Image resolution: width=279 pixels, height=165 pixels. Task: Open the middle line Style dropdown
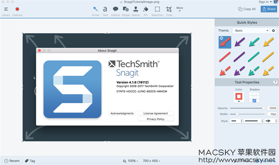pyautogui.click(x=253, y=121)
